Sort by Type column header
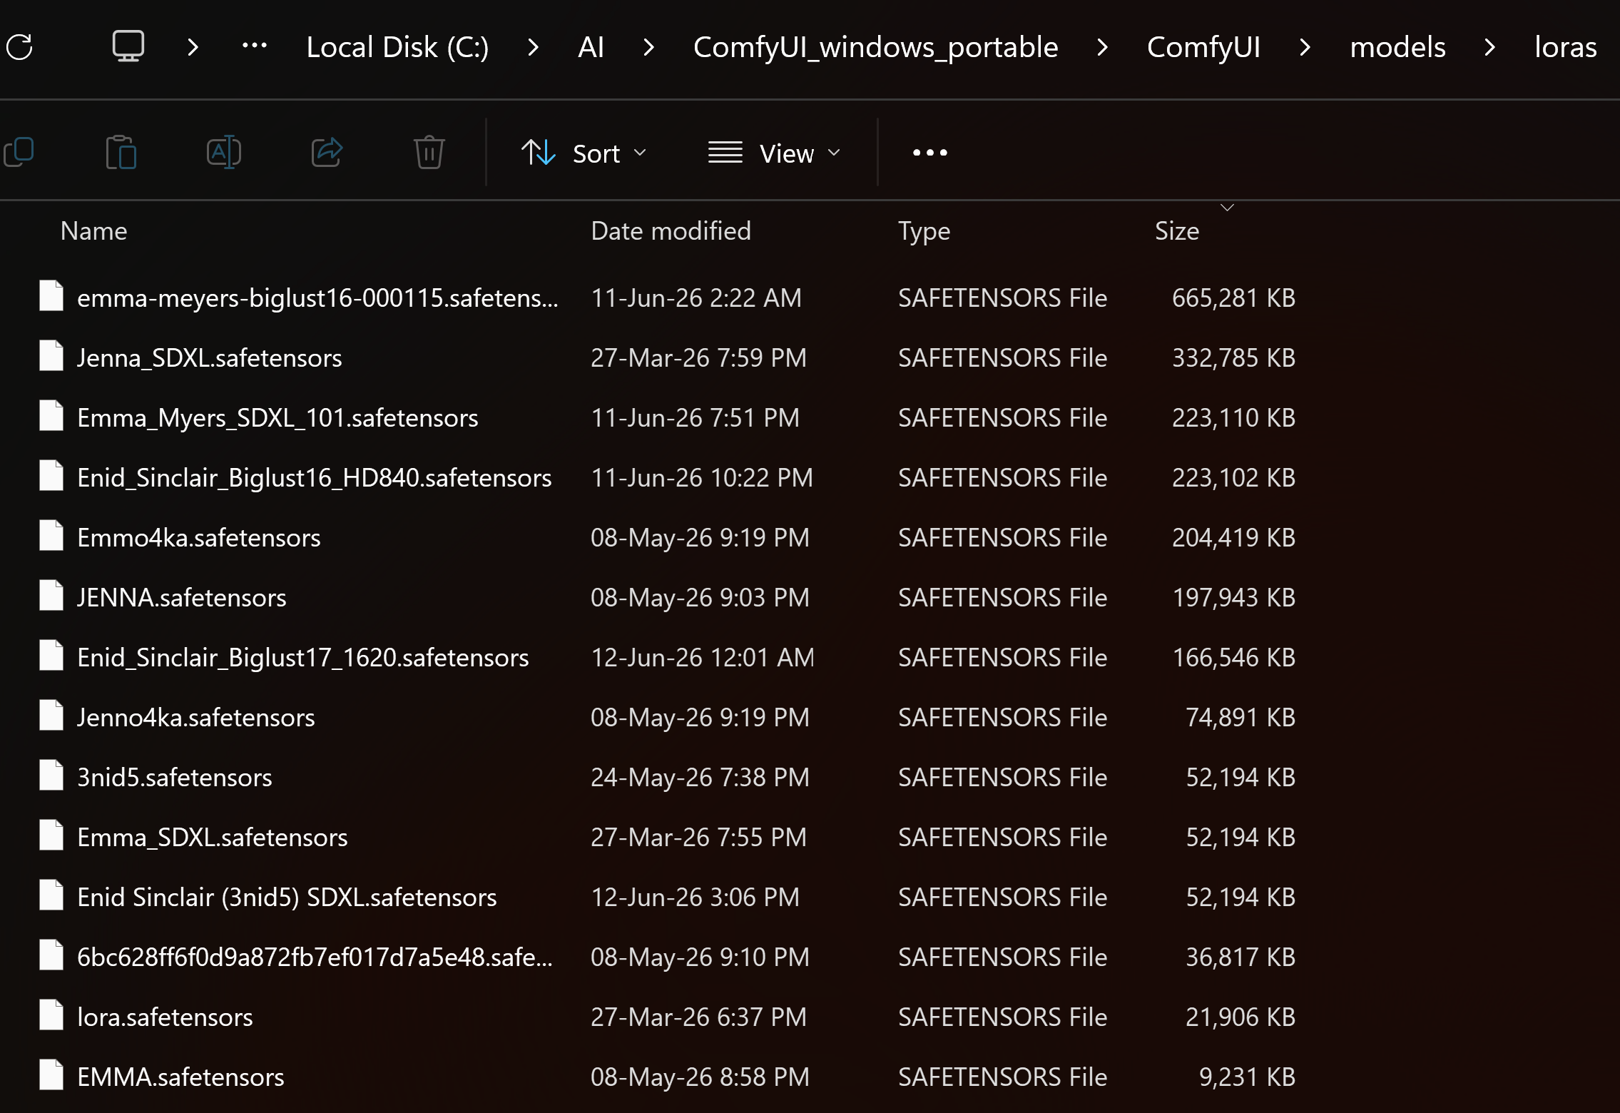Viewport: 1620px width, 1113px height. coord(924,230)
